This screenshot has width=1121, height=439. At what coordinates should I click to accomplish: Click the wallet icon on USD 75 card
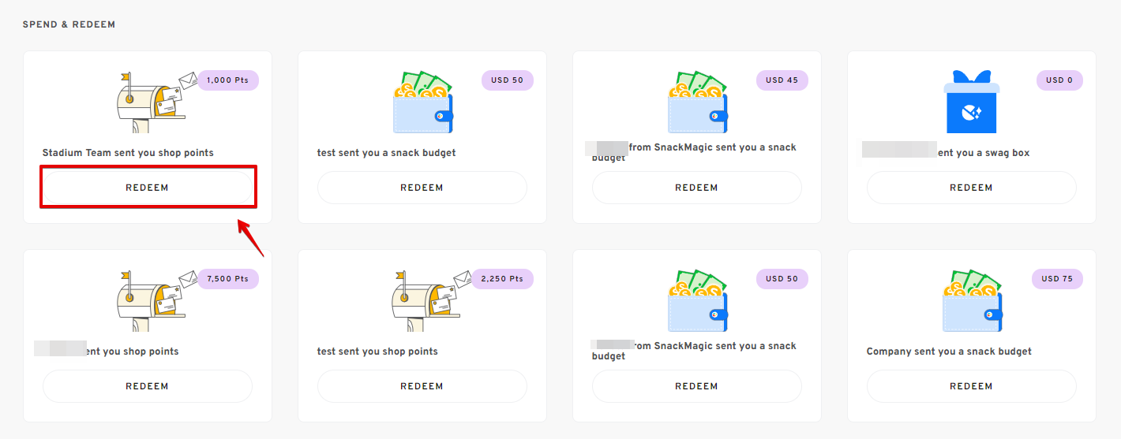[x=973, y=301]
